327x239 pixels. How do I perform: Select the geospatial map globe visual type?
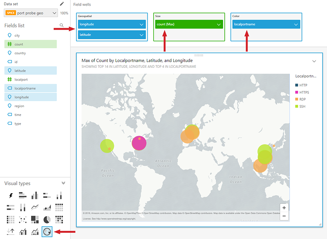tap(47, 232)
